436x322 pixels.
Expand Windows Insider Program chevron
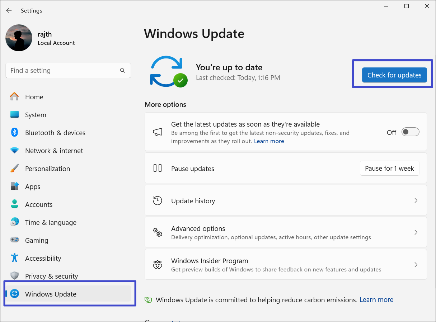click(416, 265)
